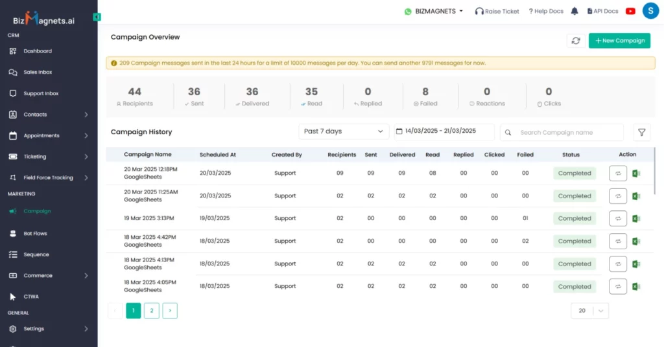This screenshot has height=347, width=664.
Task: Open the Dashboard icon in the sidebar
Action: (x=13, y=51)
